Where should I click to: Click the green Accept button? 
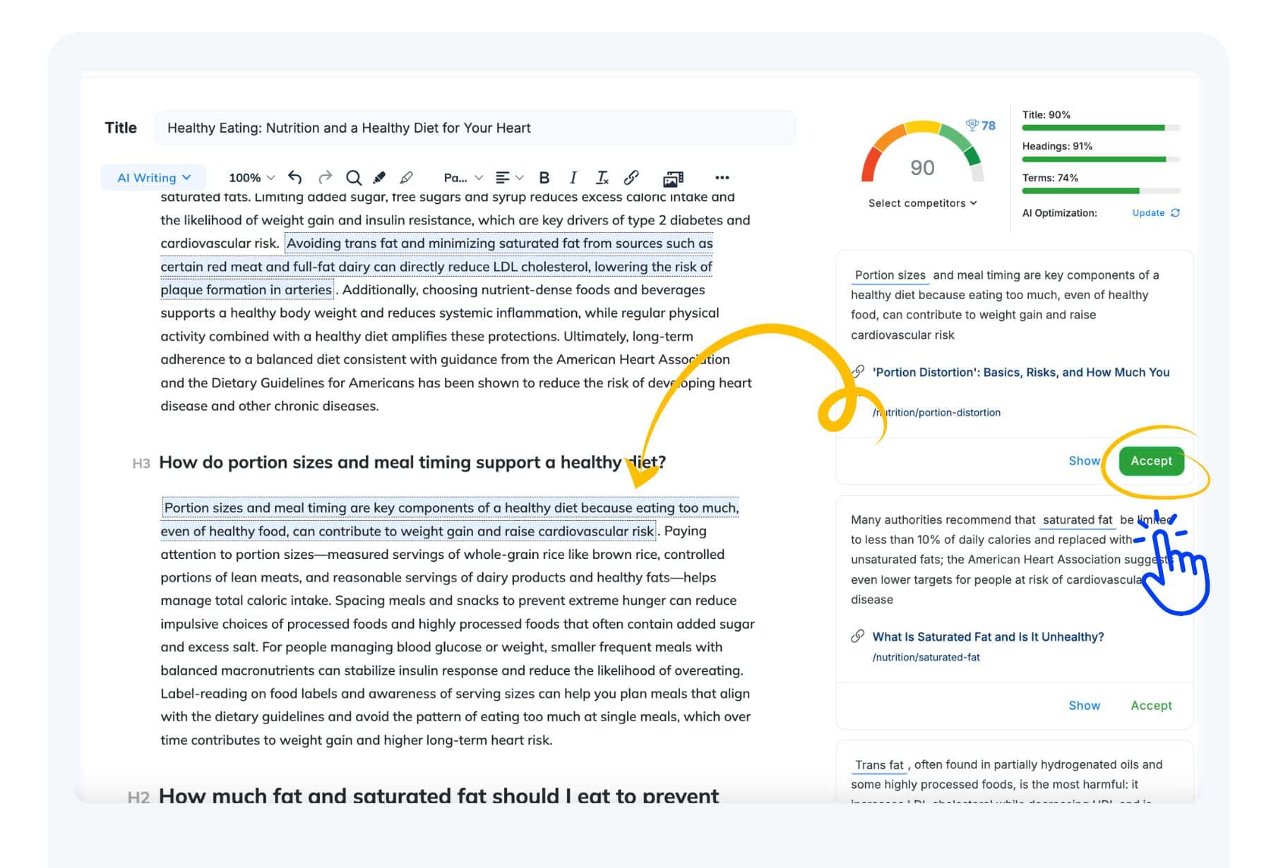(x=1151, y=461)
